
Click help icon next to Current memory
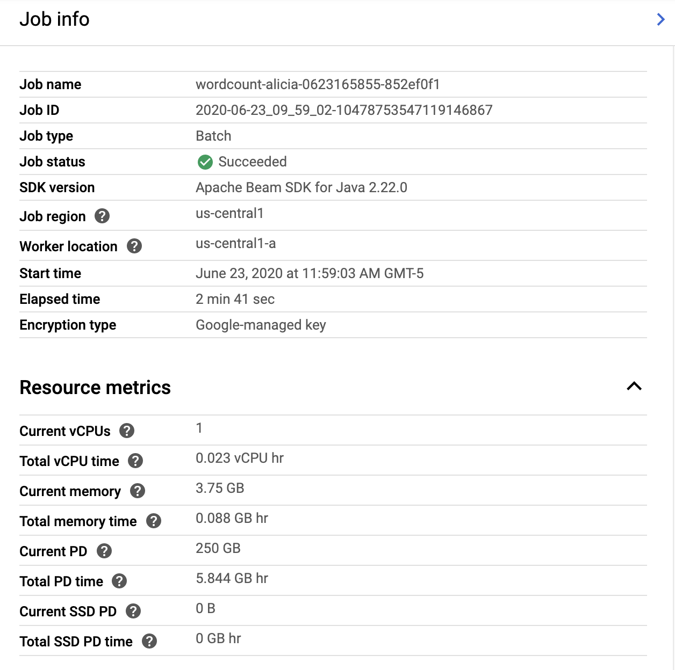pos(138,491)
